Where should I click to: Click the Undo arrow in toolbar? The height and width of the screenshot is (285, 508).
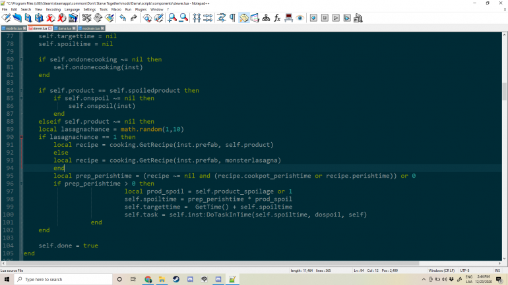[123, 18]
